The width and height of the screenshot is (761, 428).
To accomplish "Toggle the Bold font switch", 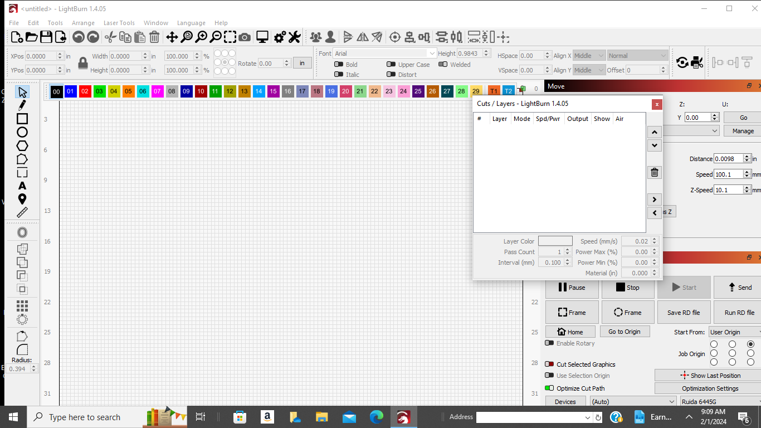I will pyautogui.click(x=338, y=64).
